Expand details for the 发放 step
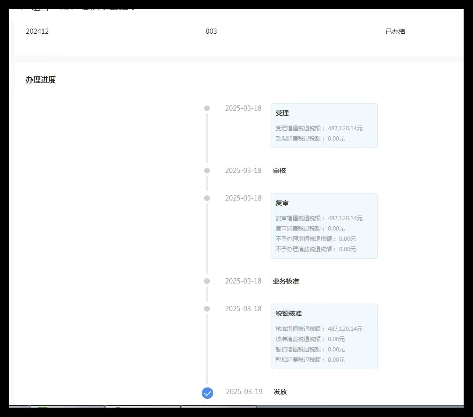473x417 pixels. (x=280, y=392)
